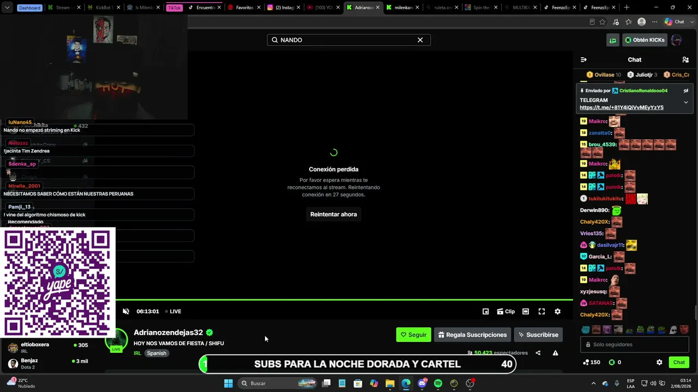The image size is (698, 392).
Task: Open Benjaz channel in the sidebar
Action: point(48,363)
